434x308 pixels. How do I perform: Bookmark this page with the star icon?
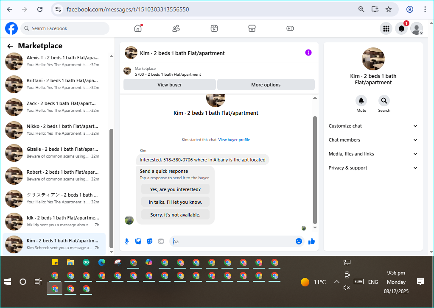tap(389, 9)
